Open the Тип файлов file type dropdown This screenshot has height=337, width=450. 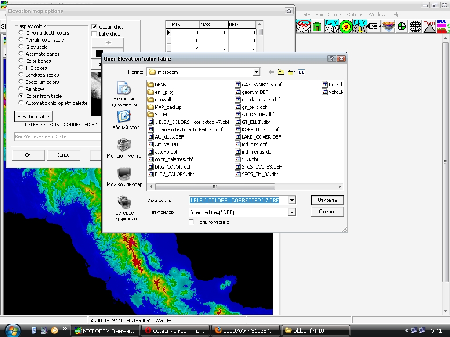pos(292,212)
